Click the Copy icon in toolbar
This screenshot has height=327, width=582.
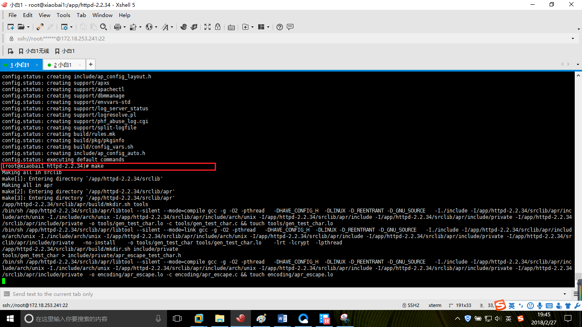(x=83, y=27)
